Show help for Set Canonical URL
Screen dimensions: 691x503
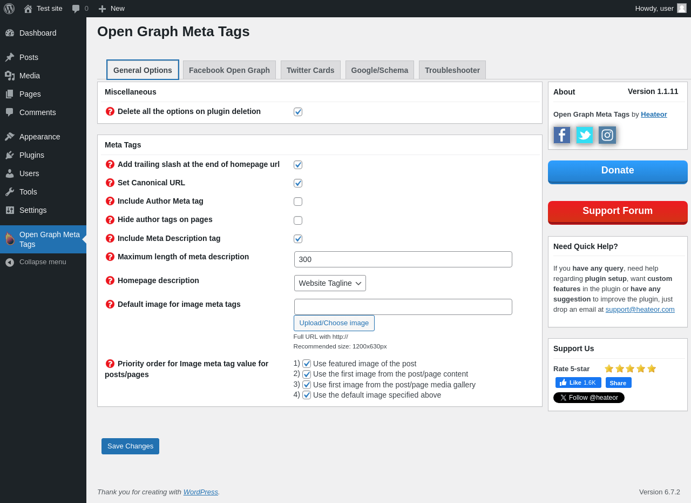click(110, 183)
